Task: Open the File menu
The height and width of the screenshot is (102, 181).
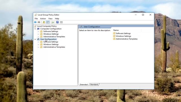Action: coord(36,19)
